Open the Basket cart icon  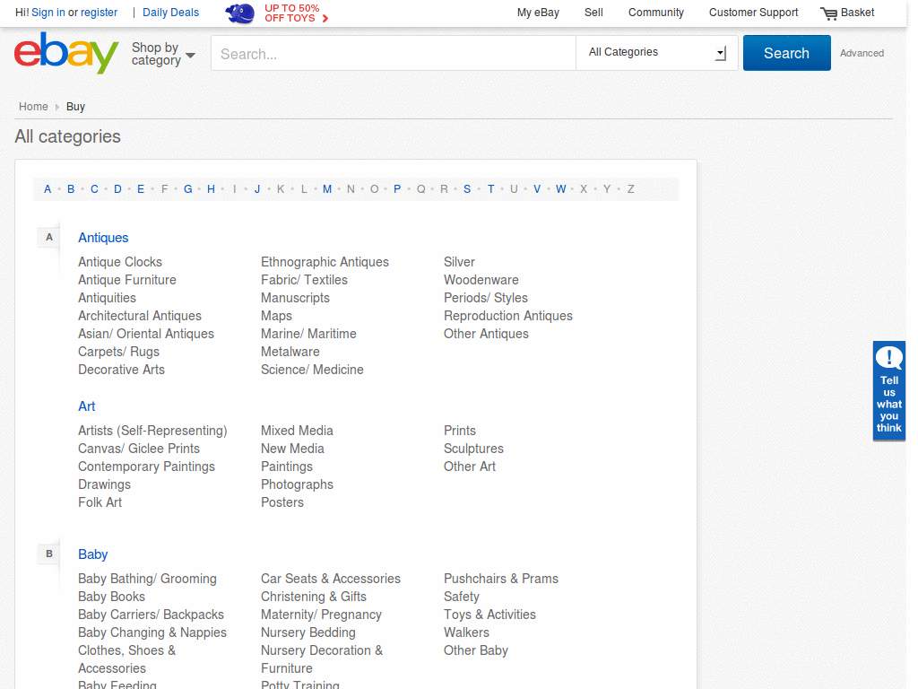pos(828,13)
